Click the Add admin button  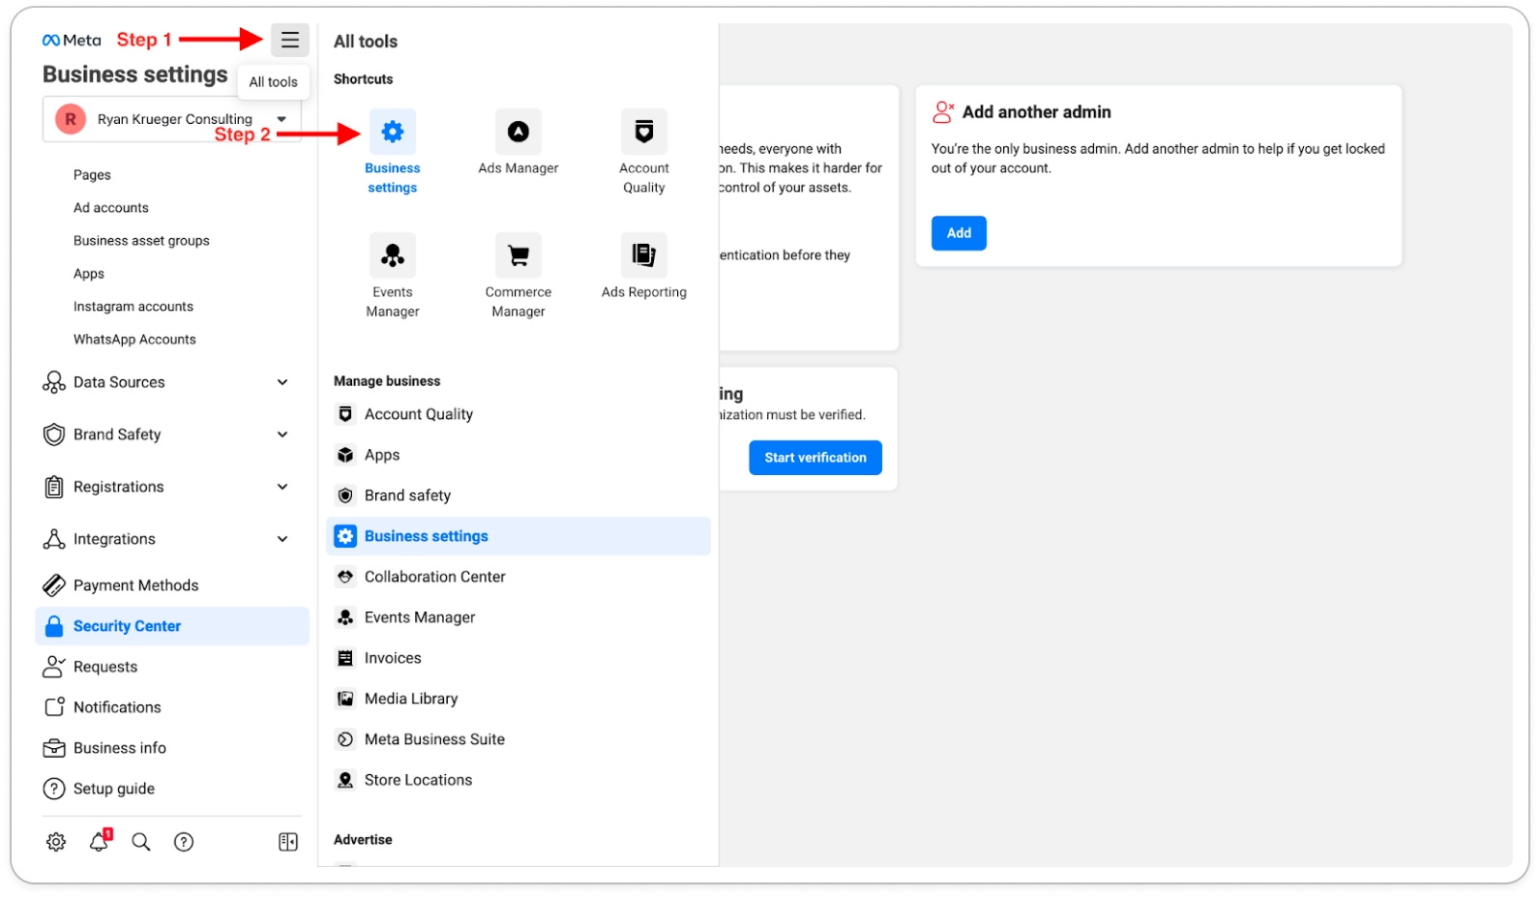click(x=958, y=233)
